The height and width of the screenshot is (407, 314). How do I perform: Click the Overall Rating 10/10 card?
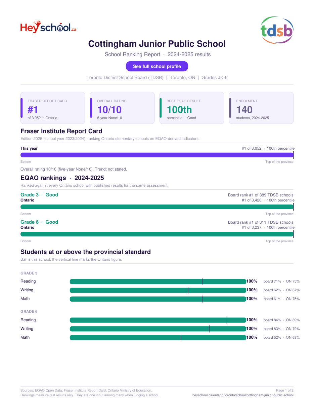pyautogui.click(x=122, y=108)
